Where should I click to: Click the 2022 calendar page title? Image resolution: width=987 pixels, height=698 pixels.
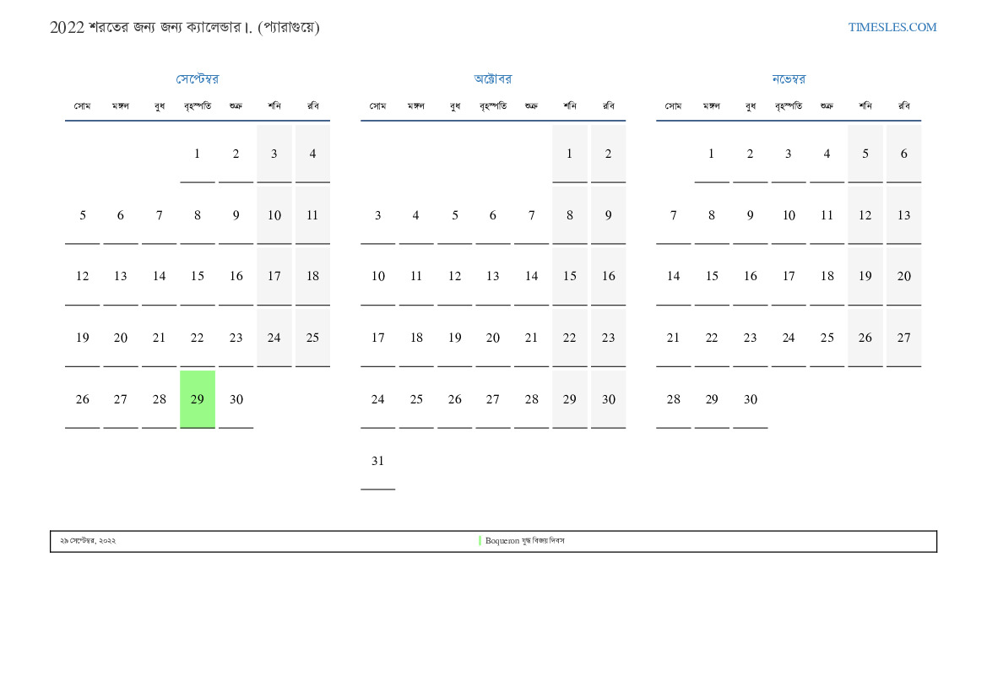coord(185,27)
